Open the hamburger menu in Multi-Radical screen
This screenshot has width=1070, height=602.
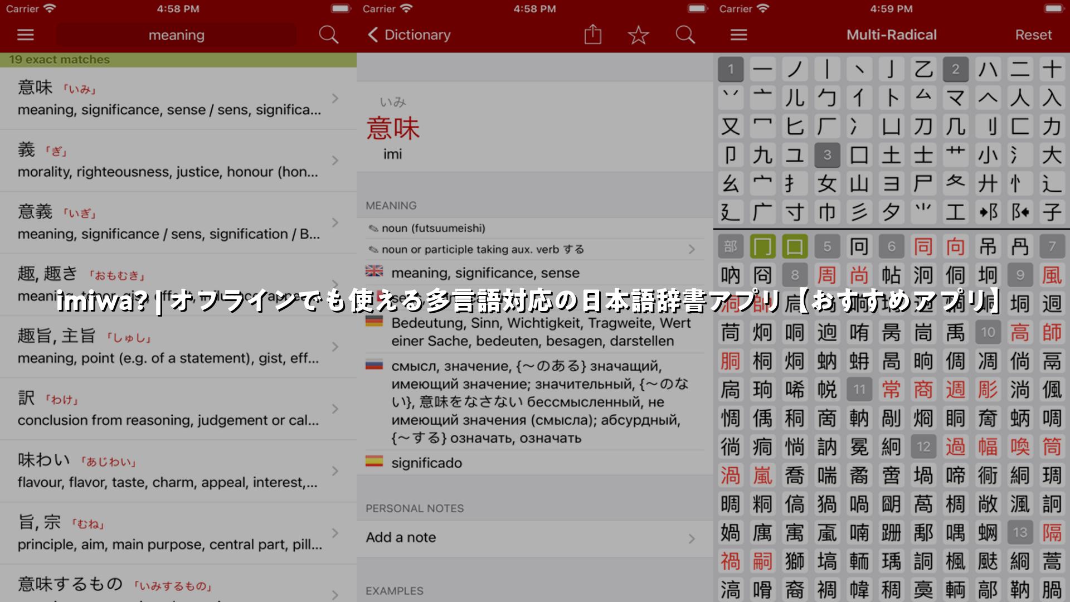pyautogui.click(x=739, y=35)
